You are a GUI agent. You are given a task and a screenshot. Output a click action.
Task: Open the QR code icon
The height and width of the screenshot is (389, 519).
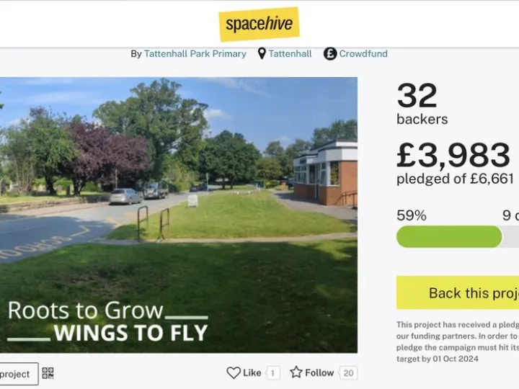48,373
